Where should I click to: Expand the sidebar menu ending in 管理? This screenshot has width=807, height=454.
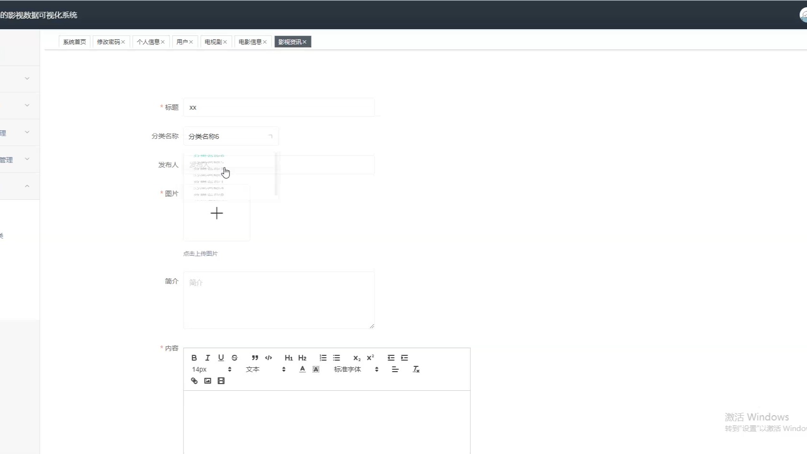(x=27, y=159)
